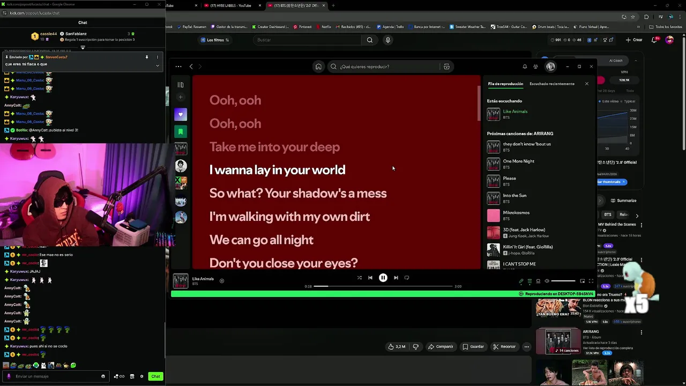The image size is (686, 386).
Task: Collapse chat leaderboard arrow
Action: pos(83,48)
